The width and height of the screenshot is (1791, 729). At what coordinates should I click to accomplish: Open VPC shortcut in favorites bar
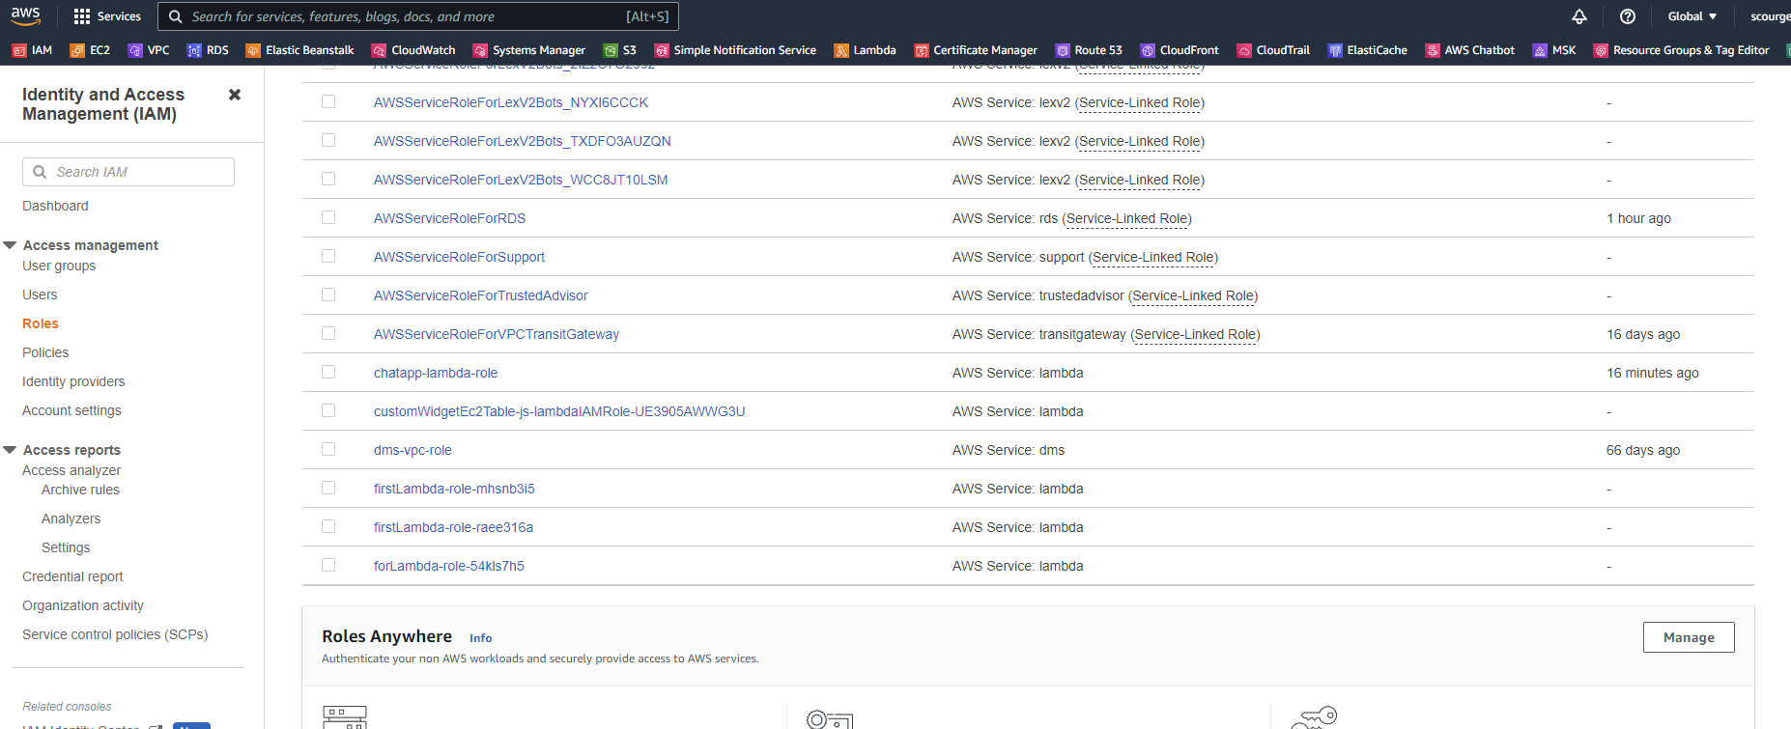(149, 50)
